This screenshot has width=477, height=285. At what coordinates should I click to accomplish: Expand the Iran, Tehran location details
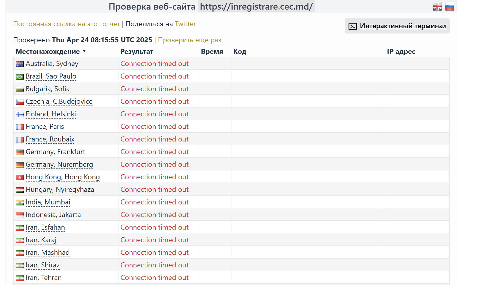[44, 278]
